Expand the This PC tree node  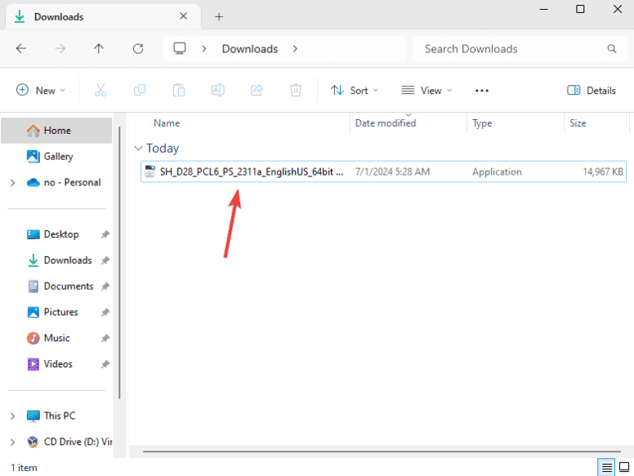(x=12, y=416)
